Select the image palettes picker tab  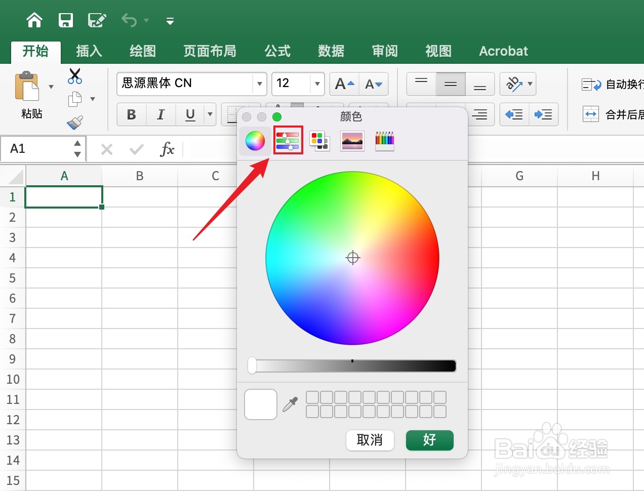click(x=352, y=141)
